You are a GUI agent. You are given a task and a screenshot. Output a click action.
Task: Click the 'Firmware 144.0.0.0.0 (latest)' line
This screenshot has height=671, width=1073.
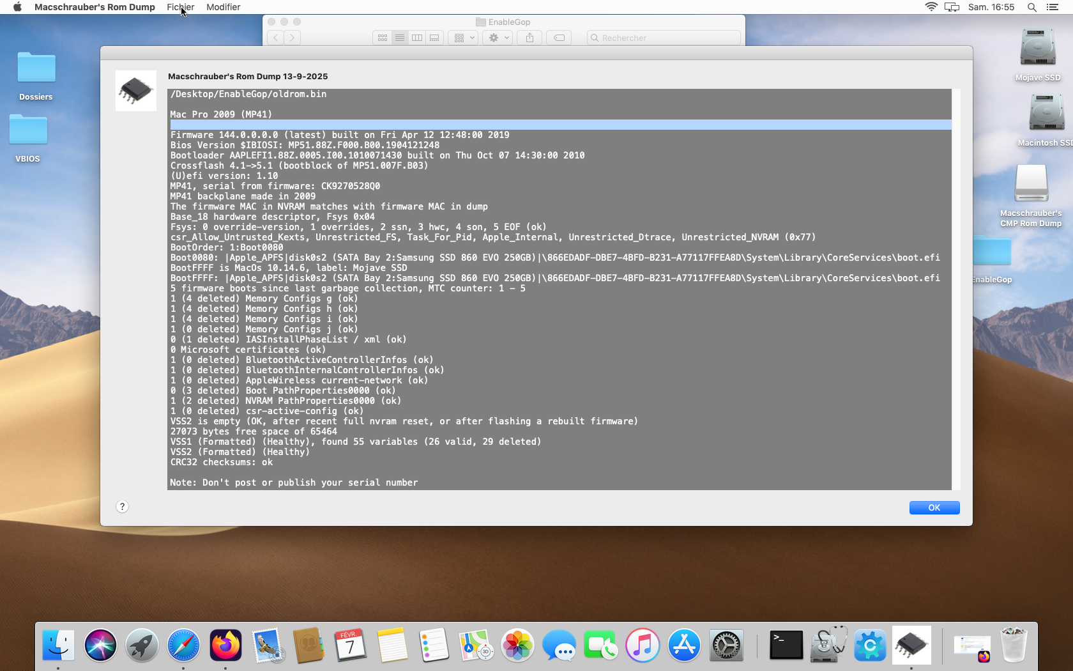(340, 135)
